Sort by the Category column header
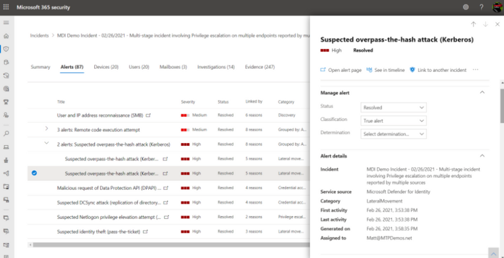504x258 pixels. pyautogui.click(x=286, y=101)
